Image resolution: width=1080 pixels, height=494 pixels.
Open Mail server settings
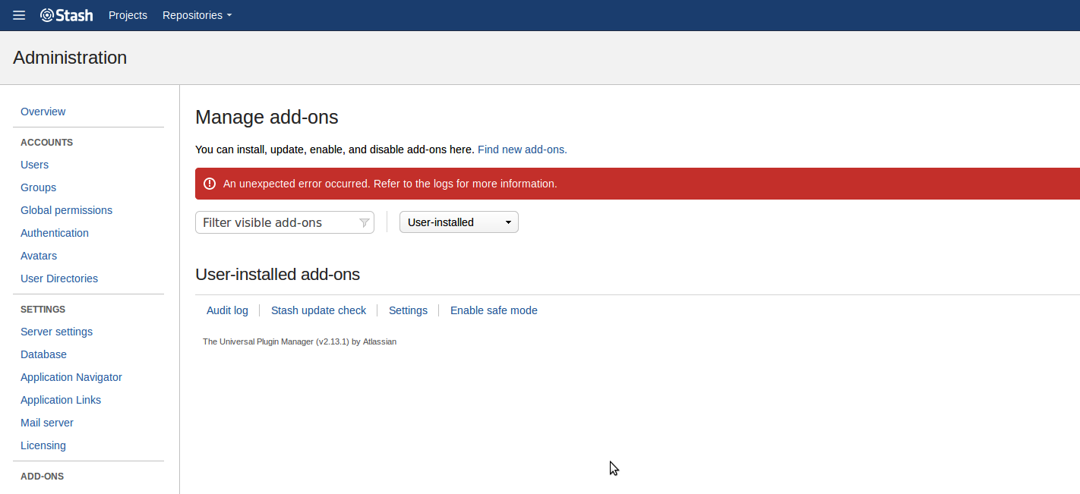[47, 423]
